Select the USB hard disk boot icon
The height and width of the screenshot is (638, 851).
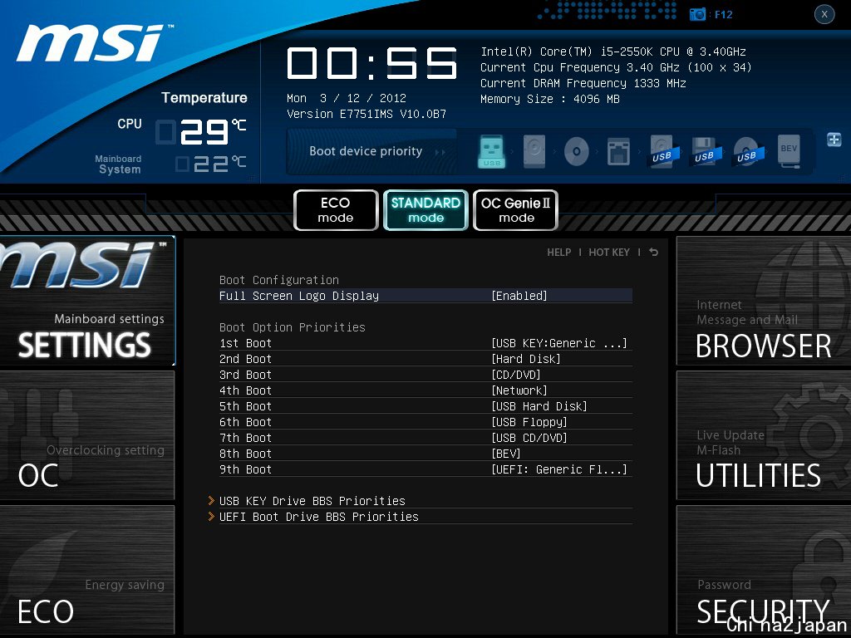pyautogui.click(x=664, y=151)
